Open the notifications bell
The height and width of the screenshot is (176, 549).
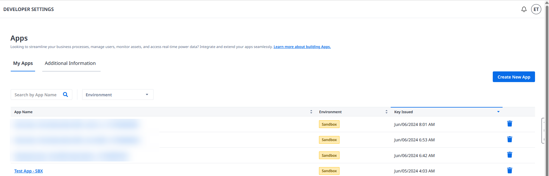click(x=524, y=9)
